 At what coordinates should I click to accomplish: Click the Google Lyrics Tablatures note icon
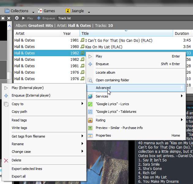[90, 112]
